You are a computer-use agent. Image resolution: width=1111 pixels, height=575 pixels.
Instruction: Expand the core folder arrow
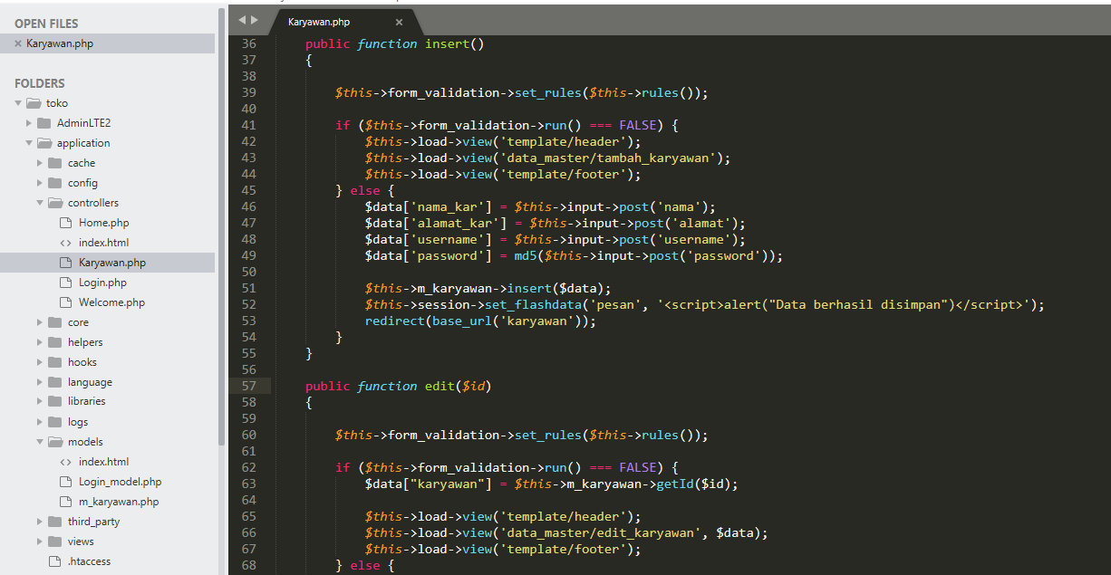click(40, 322)
